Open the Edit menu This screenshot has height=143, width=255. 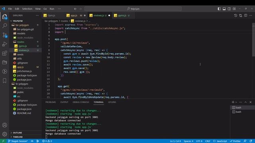click(x=17, y=9)
